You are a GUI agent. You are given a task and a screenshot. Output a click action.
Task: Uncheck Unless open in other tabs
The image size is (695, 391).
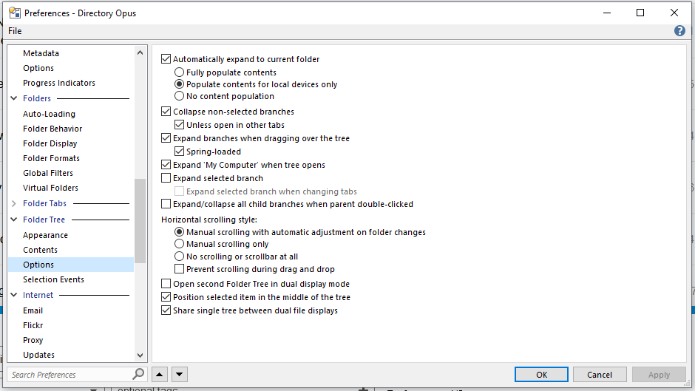coord(179,125)
